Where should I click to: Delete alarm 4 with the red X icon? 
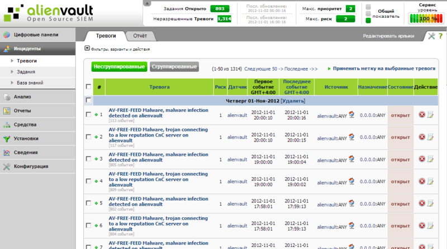[422, 181]
